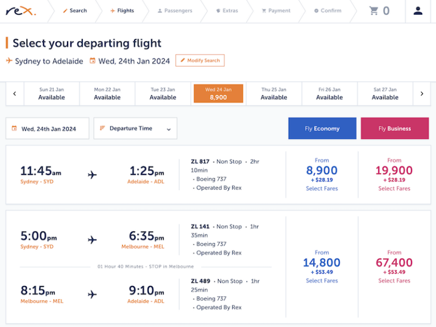Click airplane icon on 8:15pm flight
Viewport: 436px width, 327px height.
pos(93,294)
